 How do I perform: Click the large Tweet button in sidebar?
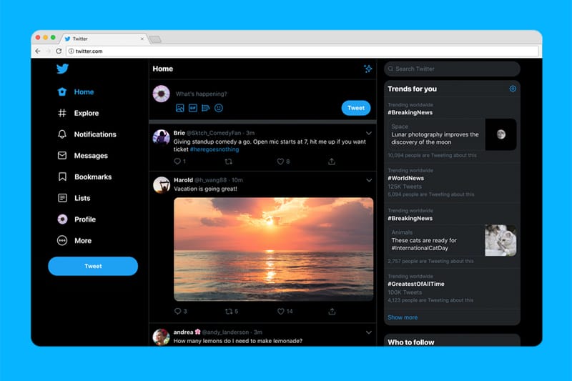[x=93, y=266]
